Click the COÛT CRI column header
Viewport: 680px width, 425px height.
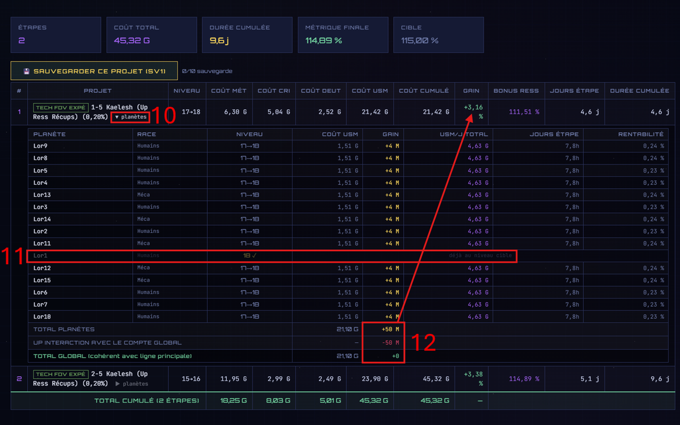tap(274, 91)
